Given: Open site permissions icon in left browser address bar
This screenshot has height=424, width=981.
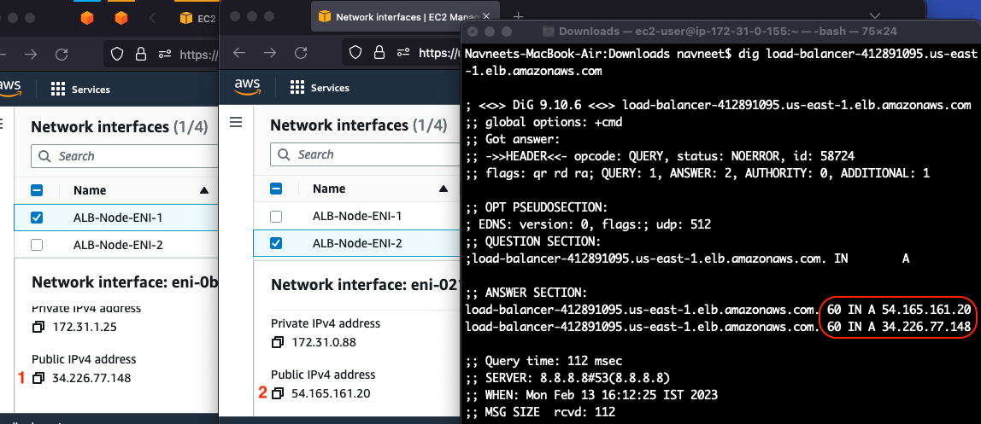Looking at the screenshot, I should click(163, 55).
